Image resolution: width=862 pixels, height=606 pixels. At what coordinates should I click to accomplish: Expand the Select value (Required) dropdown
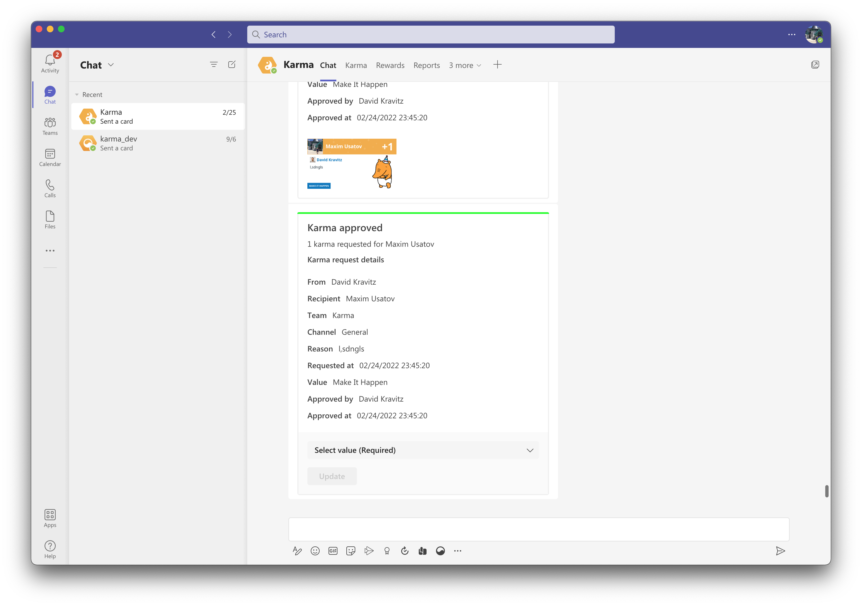pyautogui.click(x=423, y=450)
